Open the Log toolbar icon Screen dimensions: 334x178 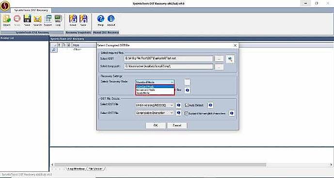coord(58,21)
